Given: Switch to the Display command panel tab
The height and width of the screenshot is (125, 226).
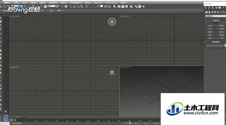Looking at the screenshot, I should (220, 8).
